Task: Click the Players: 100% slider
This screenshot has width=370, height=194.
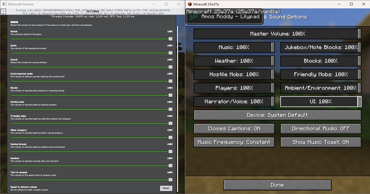Action: point(234,88)
